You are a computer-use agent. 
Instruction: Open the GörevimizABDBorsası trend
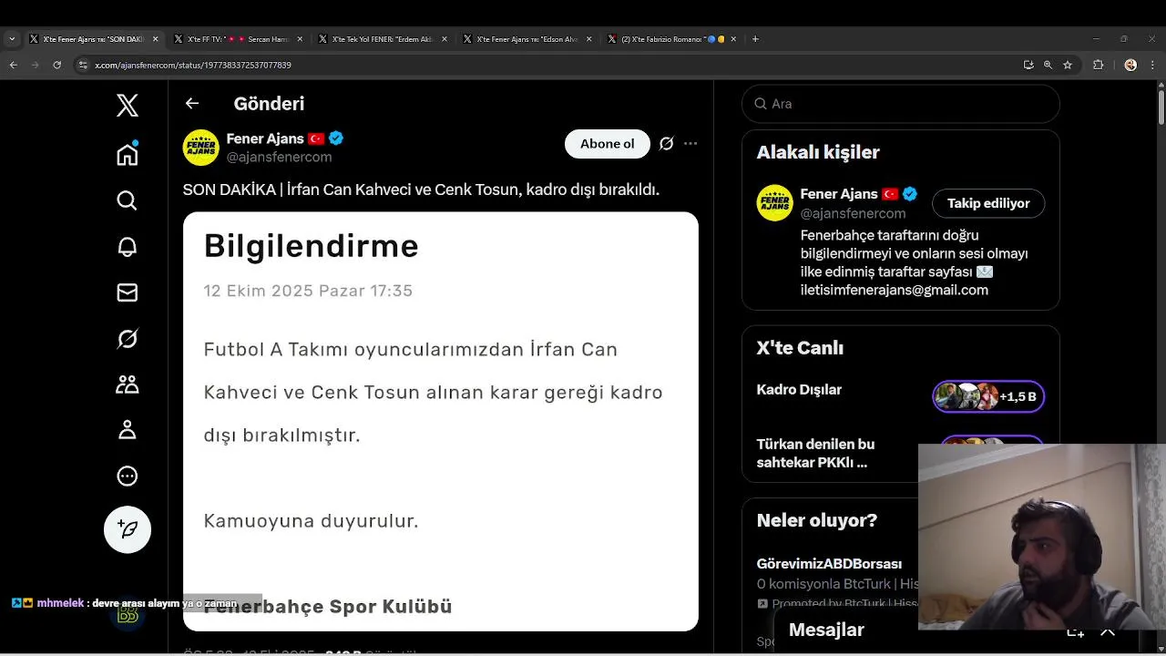point(829,564)
